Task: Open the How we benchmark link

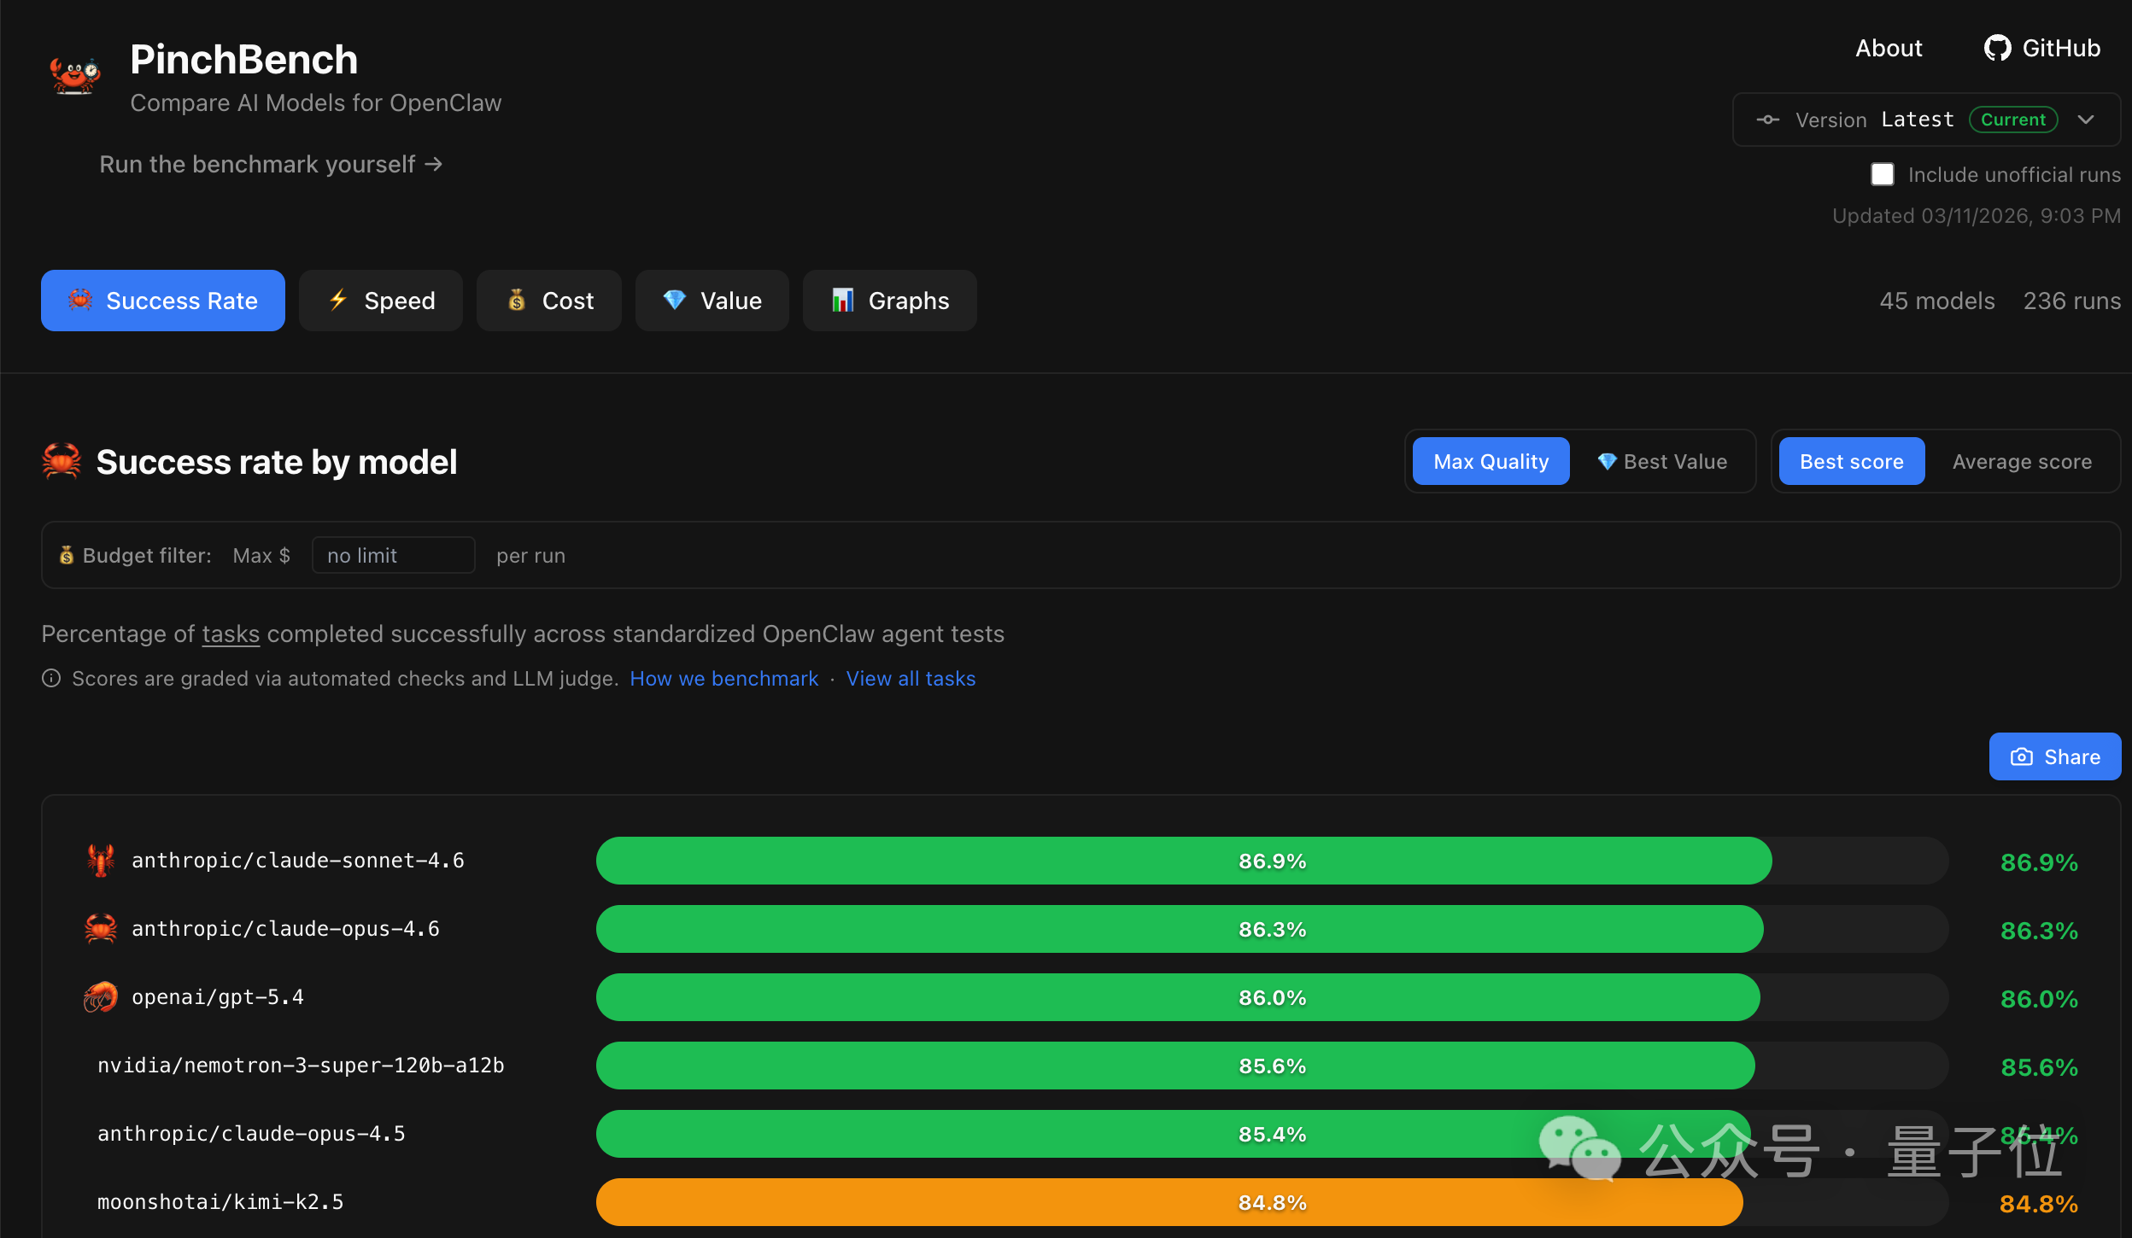Action: 723,678
